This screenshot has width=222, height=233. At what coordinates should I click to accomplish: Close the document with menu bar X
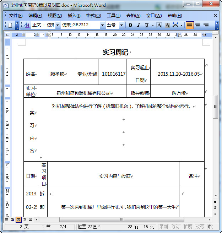[215, 16]
